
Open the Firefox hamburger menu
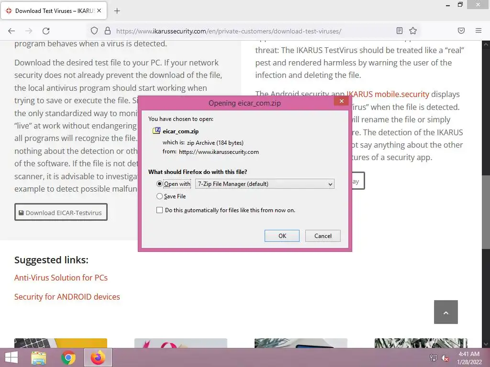tap(479, 31)
